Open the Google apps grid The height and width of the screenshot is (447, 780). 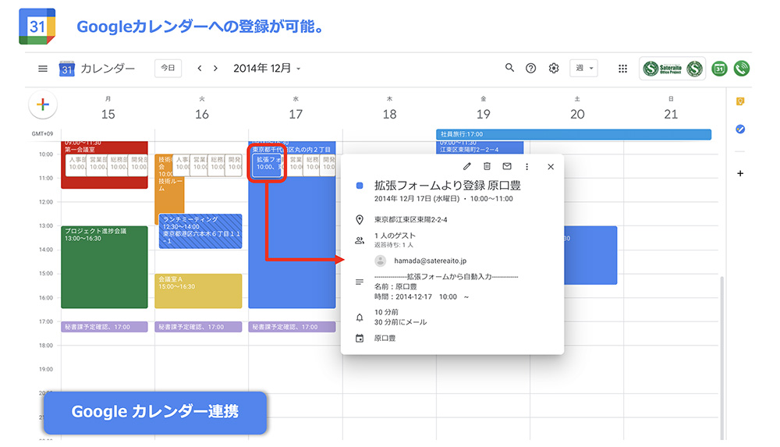(622, 69)
